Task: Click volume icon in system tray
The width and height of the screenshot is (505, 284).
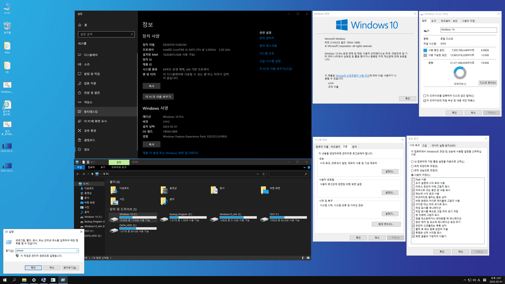Action: tap(474, 280)
